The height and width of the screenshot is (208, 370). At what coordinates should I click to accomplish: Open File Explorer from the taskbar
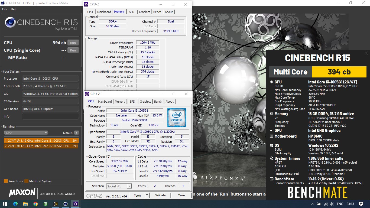(x=25, y=204)
